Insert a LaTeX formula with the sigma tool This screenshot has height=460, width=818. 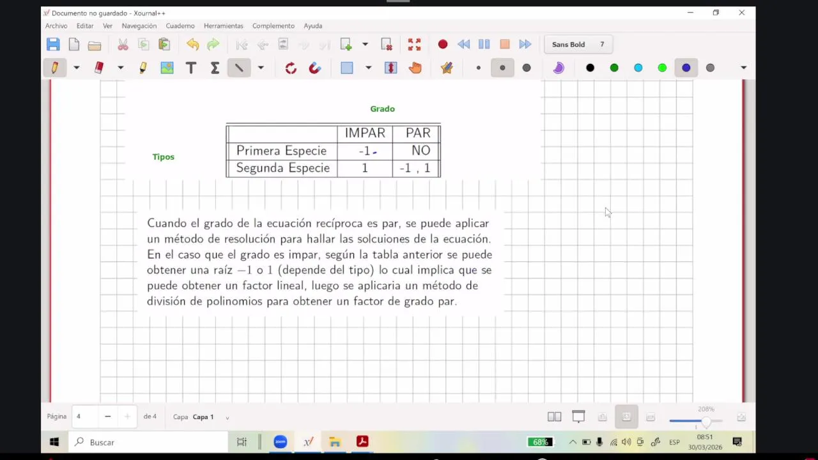pyautogui.click(x=215, y=68)
